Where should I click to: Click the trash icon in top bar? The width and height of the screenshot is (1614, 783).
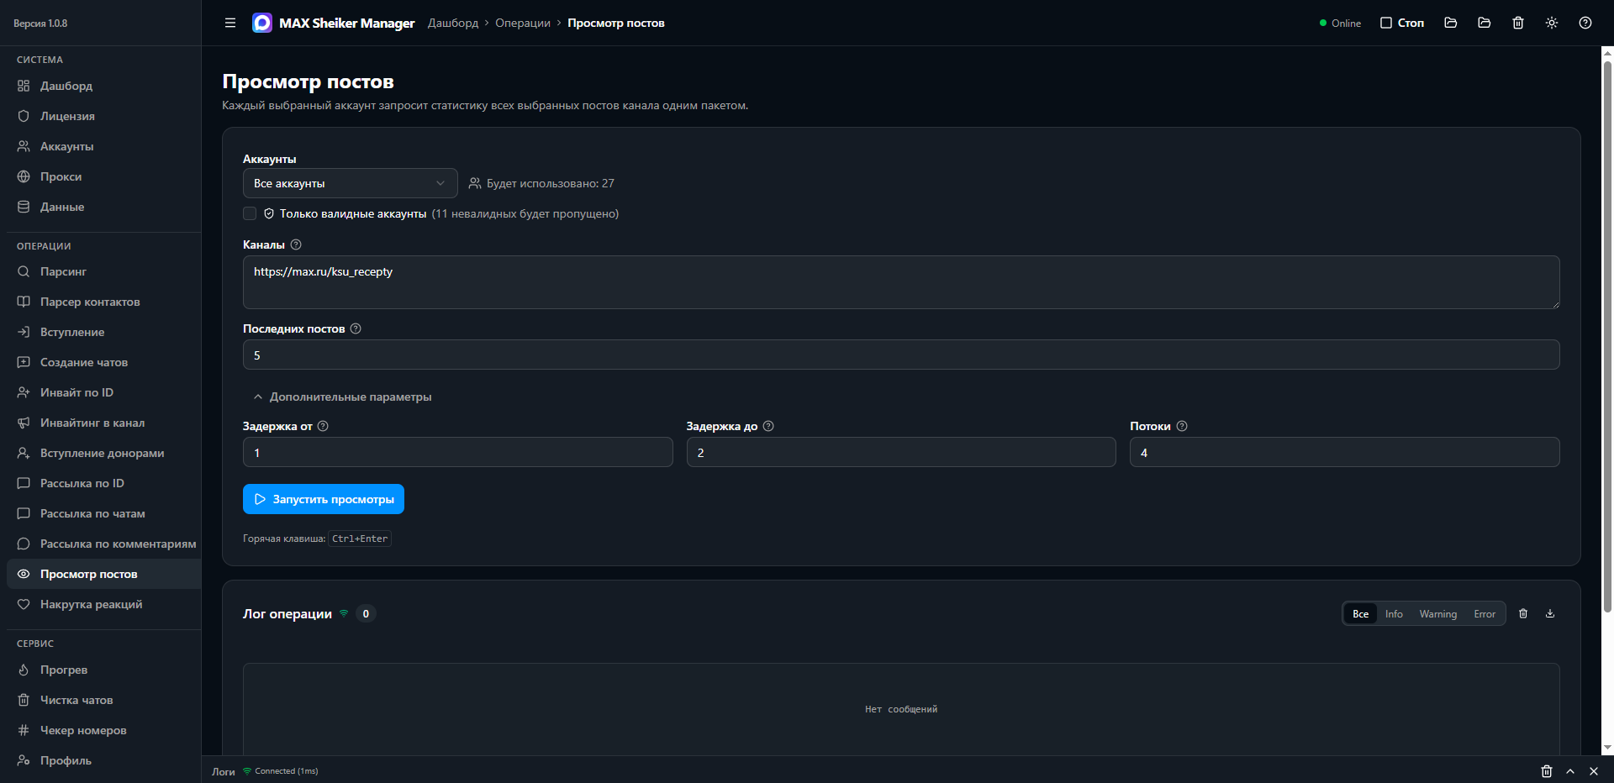pos(1518,23)
